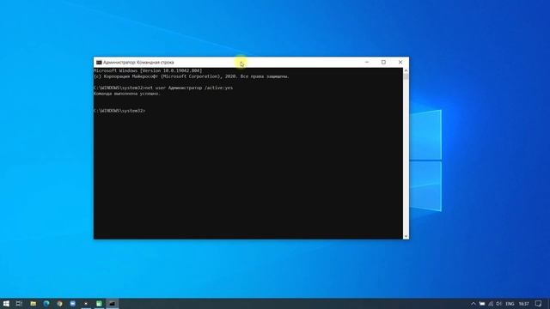Minimize the Command Prompt window

pos(367,62)
